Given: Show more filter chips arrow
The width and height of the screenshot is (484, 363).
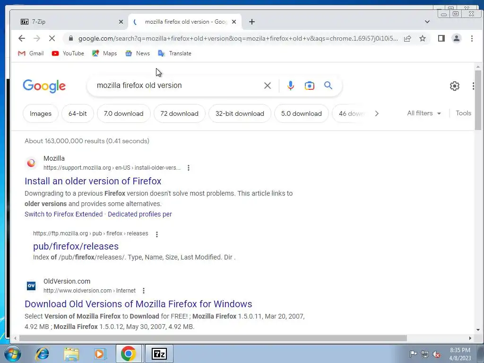Looking at the screenshot, I should coord(377,113).
